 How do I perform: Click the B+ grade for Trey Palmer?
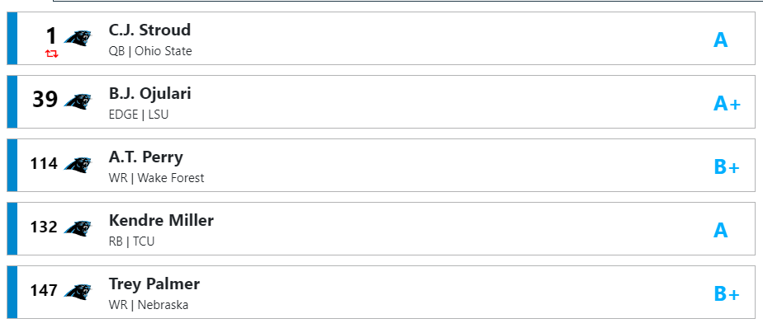pos(727,294)
